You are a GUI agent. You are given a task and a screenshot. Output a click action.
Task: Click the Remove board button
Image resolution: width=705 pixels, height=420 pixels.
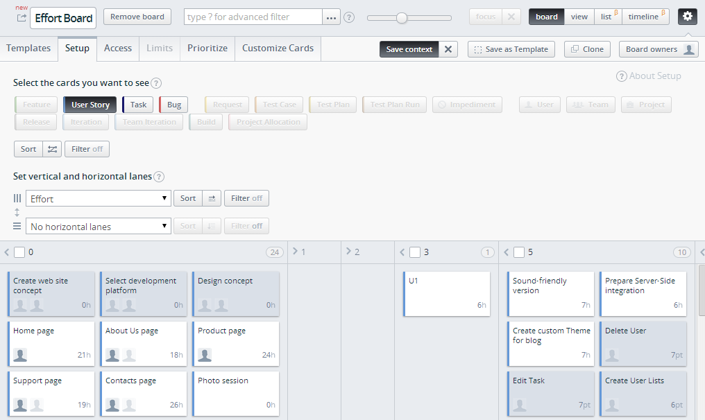pos(137,16)
